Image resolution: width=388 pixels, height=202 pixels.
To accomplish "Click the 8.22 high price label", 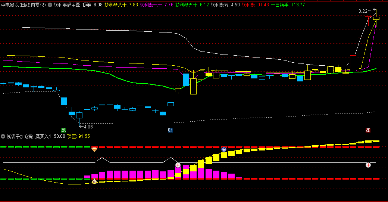I will 363,11.
